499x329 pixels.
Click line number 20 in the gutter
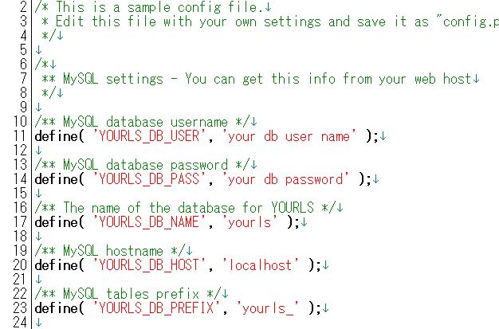pos(20,265)
